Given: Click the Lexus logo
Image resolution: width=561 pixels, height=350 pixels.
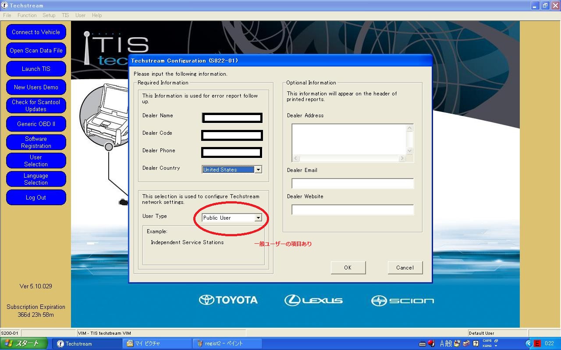Looking at the screenshot, I should pos(313,300).
